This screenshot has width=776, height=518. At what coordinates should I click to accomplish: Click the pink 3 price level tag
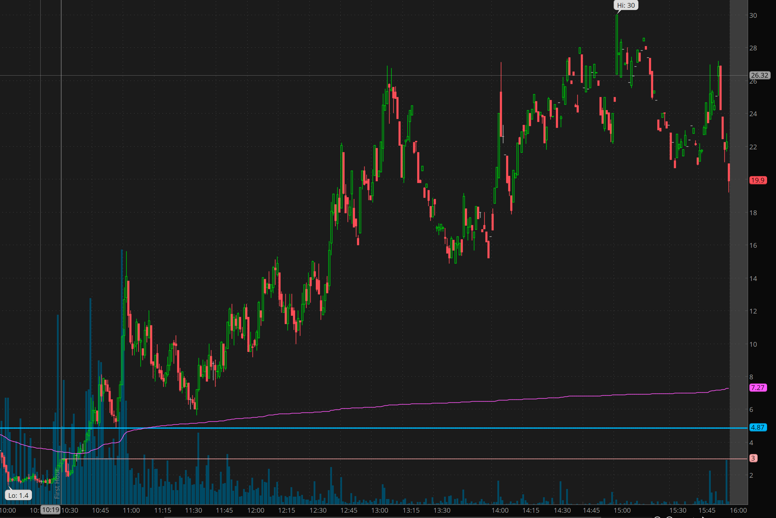753,458
